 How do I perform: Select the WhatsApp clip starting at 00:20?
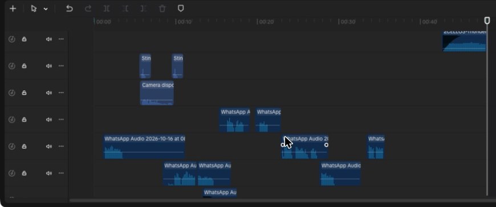pos(269,120)
